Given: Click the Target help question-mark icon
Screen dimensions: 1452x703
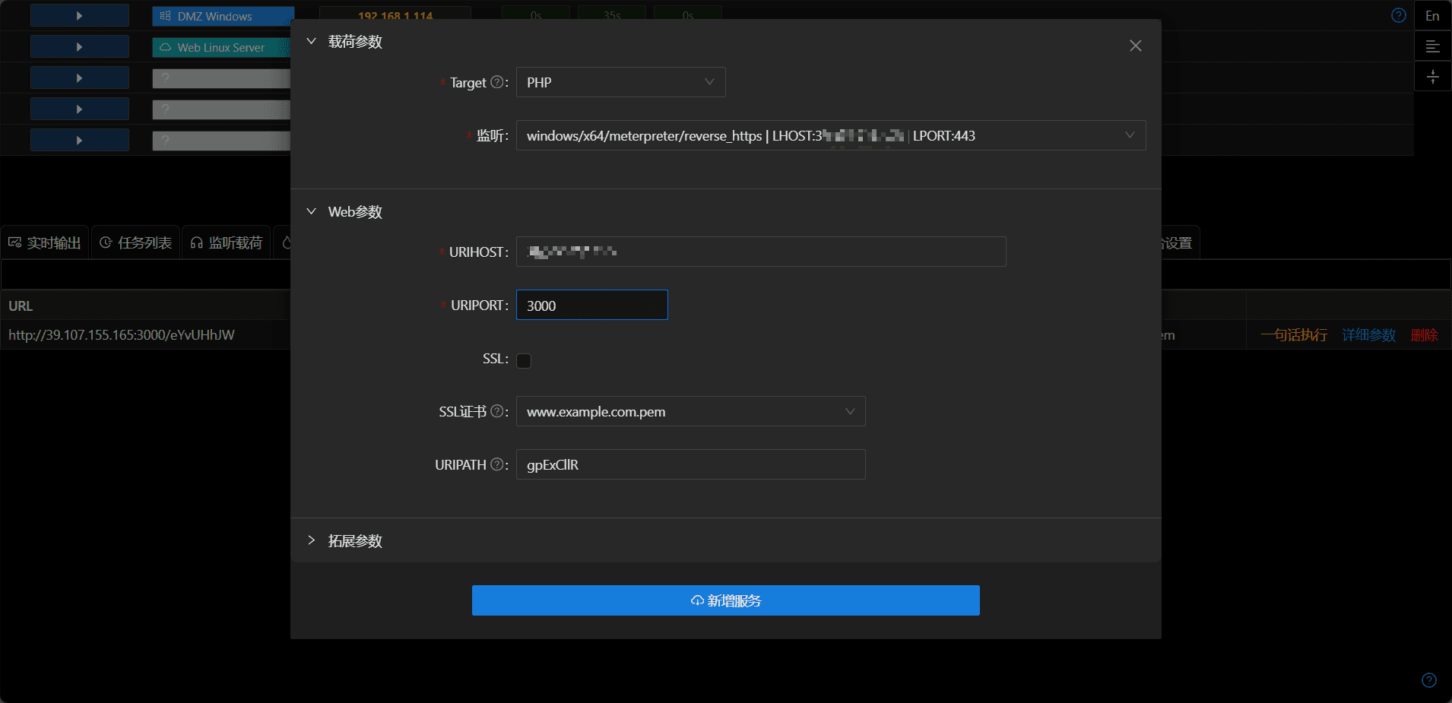Looking at the screenshot, I should click(x=496, y=82).
